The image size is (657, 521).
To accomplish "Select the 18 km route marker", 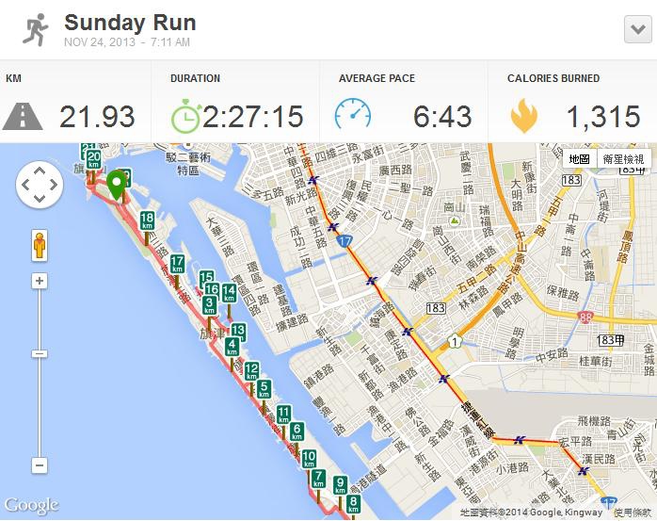I will (147, 220).
